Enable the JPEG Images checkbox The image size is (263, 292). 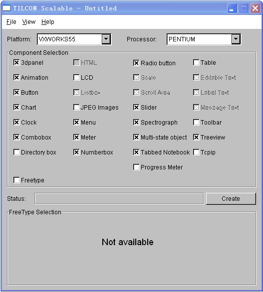[x=76, y=107]
